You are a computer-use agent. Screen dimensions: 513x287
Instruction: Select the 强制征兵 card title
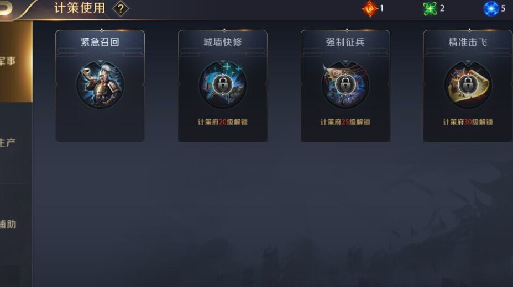(345, 42)
